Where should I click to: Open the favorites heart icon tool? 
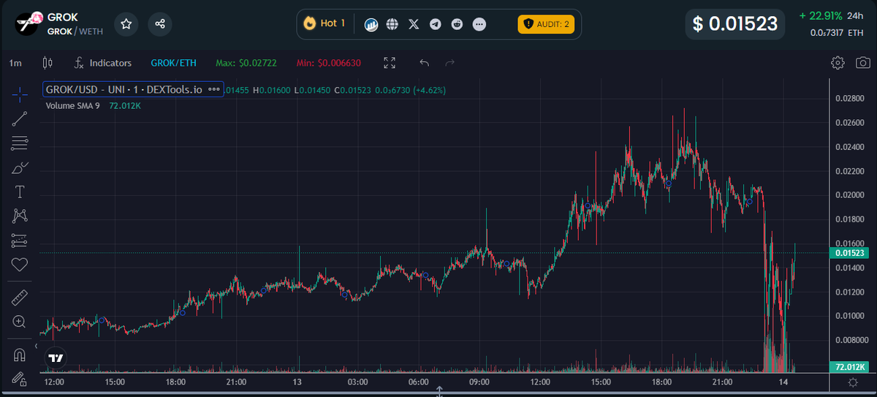click(20, 265)
